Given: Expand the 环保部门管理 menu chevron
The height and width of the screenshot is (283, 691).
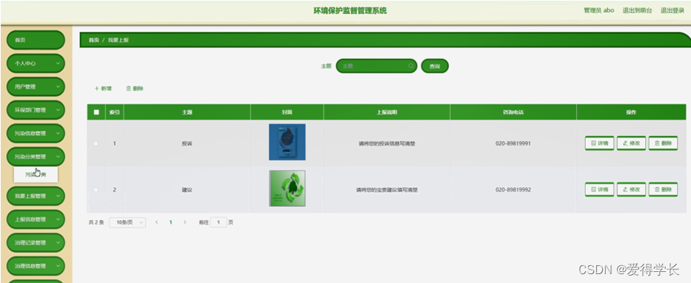Looking at the screenshot, I should point(59,110).
